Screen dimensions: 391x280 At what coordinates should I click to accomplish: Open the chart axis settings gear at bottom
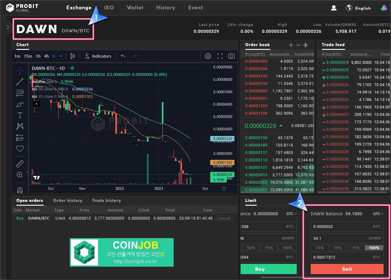(x=224, y=189)
